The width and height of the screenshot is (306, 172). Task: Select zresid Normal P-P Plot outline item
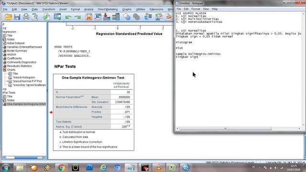coord(27,81)
